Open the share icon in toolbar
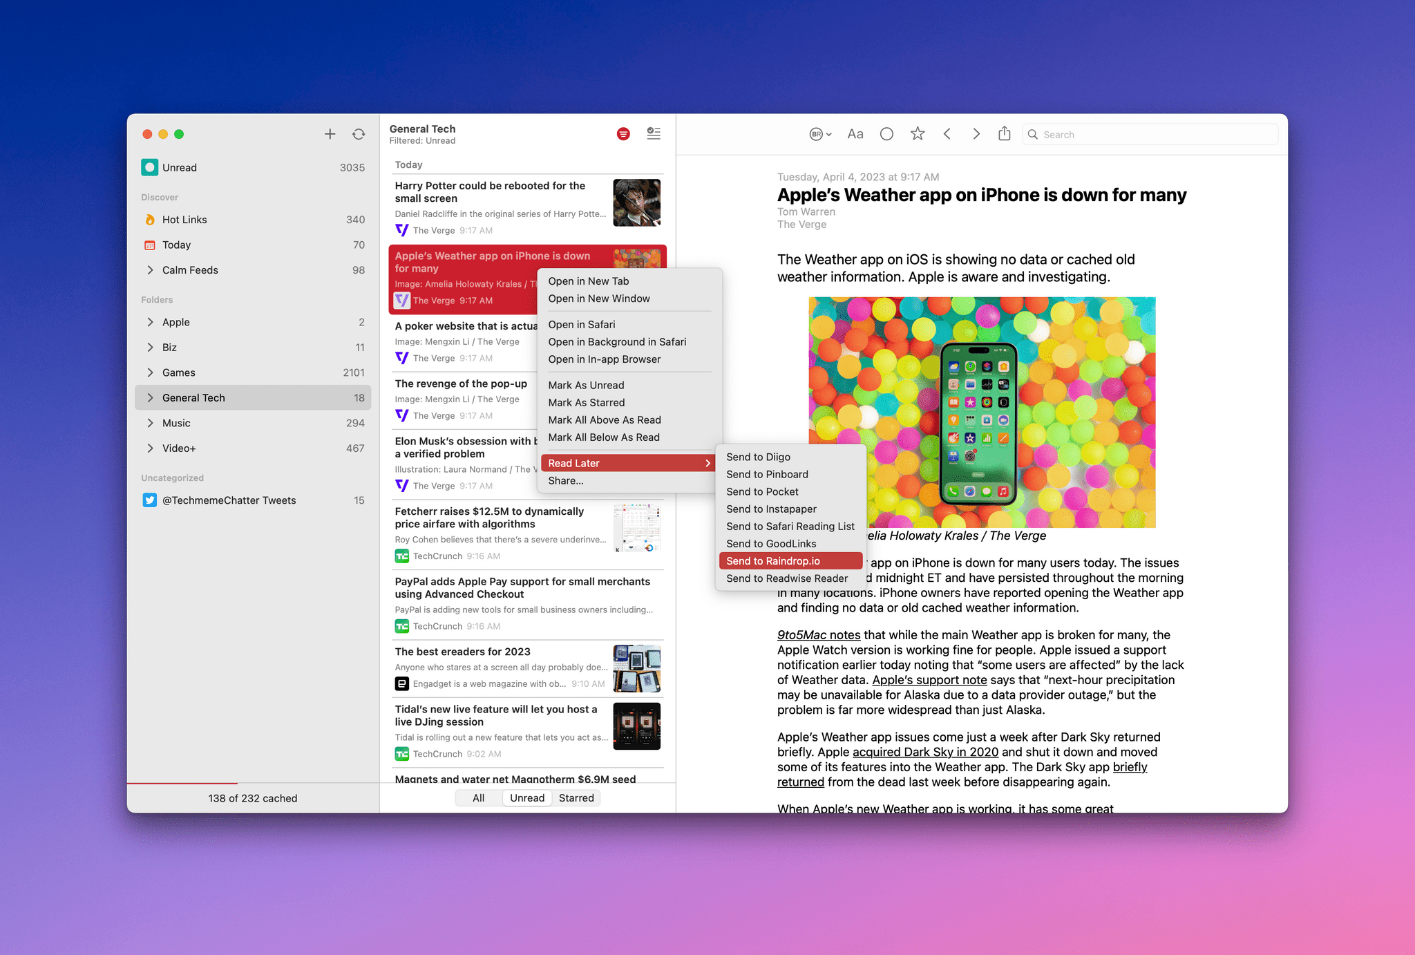 (1005, 133)
